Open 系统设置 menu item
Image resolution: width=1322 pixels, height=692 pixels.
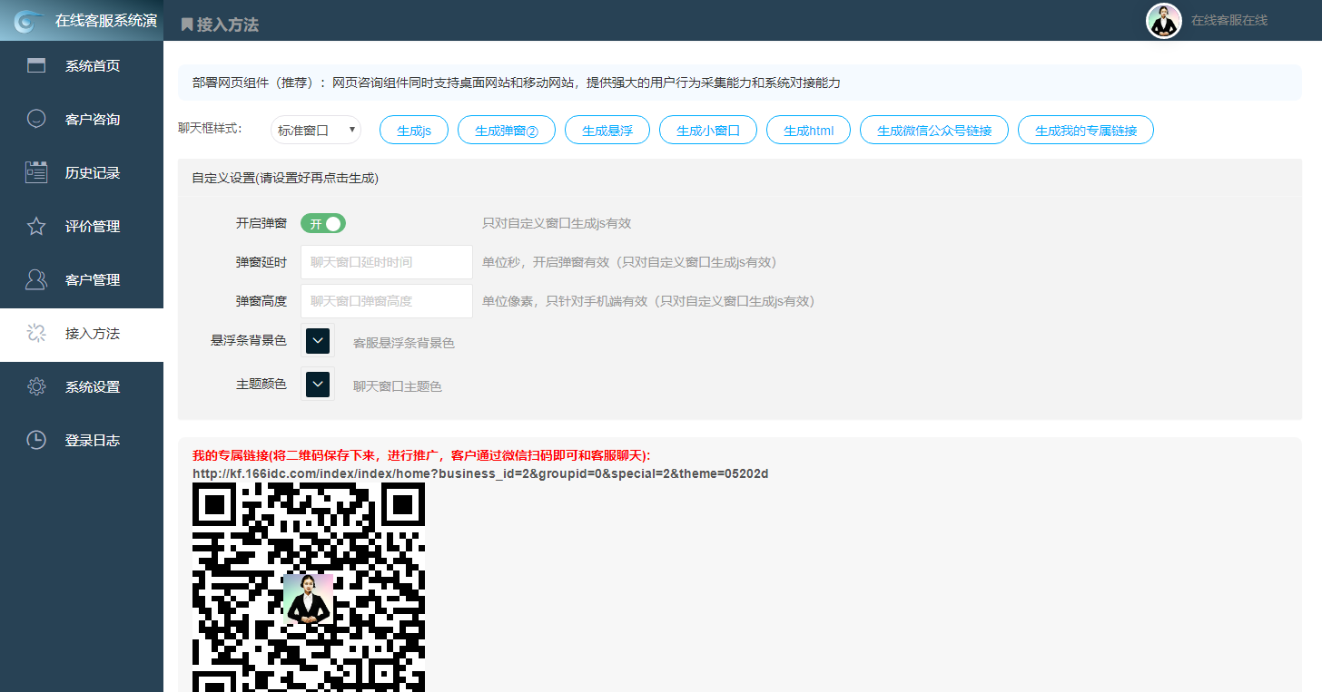pos(82,386)
